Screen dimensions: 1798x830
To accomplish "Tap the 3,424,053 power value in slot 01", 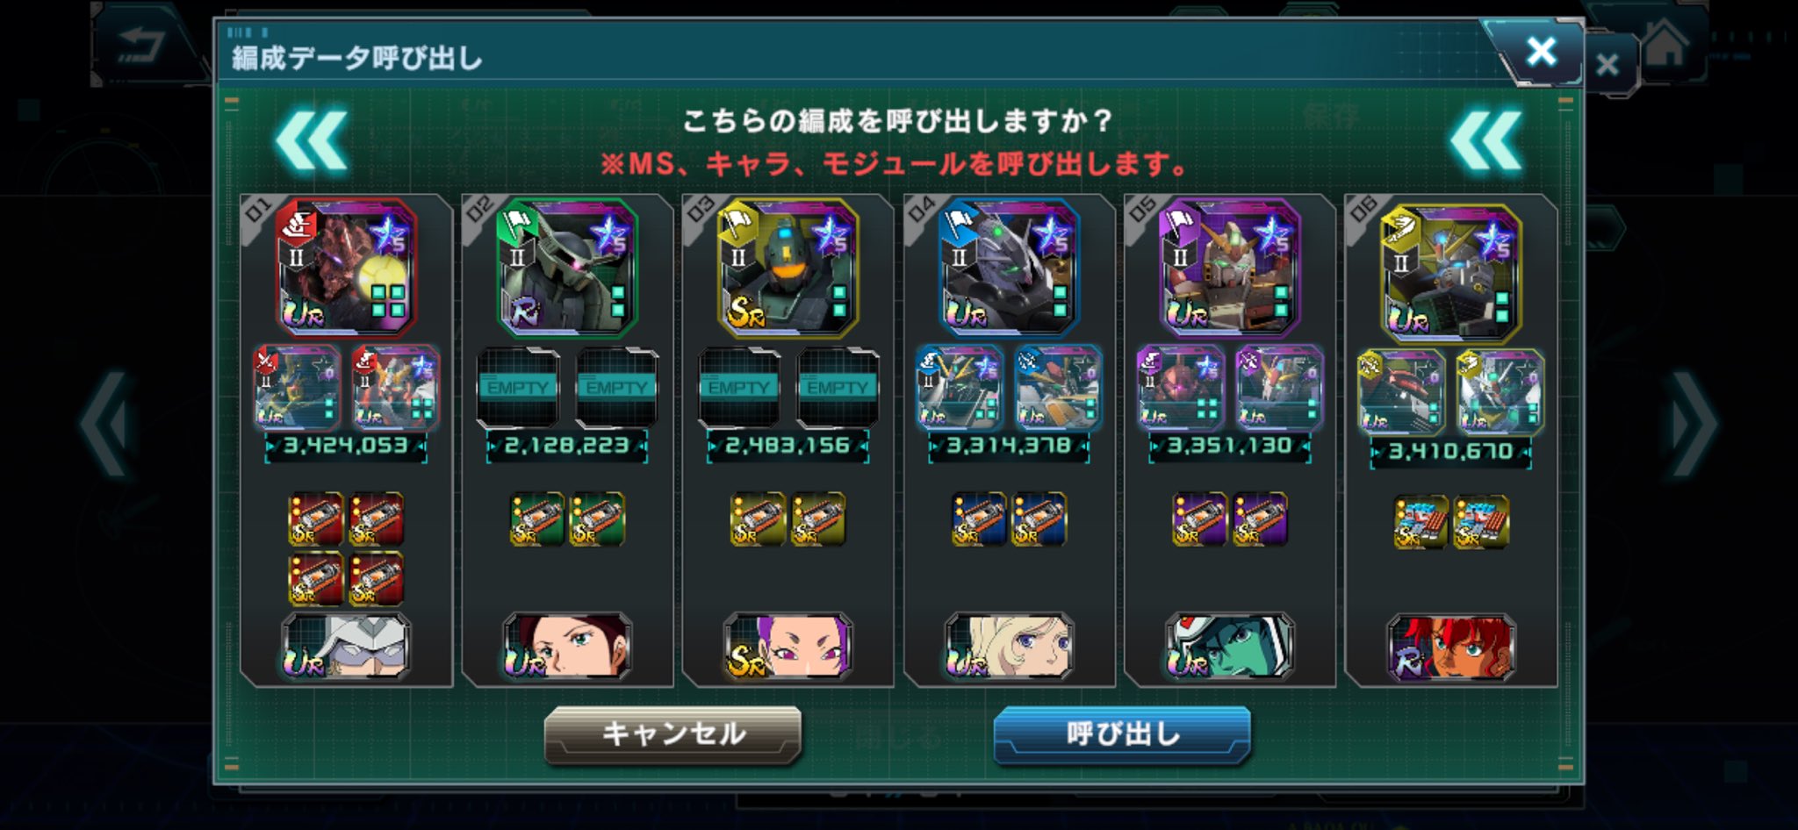I will click(x=346, y=447).
